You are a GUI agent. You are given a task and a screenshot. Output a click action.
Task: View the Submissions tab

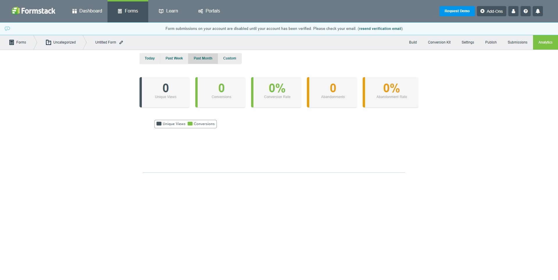coord(517,42)
